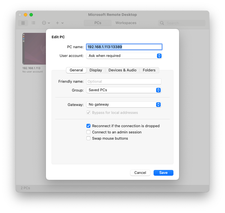Click the '2 PCs' status bar text
This screenshot has width=225, height=213.
(x=26, y=188)
